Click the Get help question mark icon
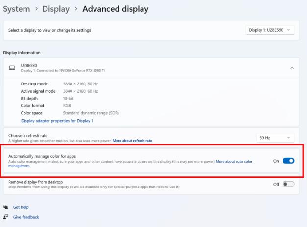 [6, 207]
